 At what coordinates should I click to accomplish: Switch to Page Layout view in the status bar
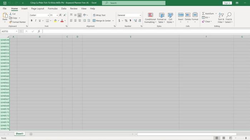224,138
